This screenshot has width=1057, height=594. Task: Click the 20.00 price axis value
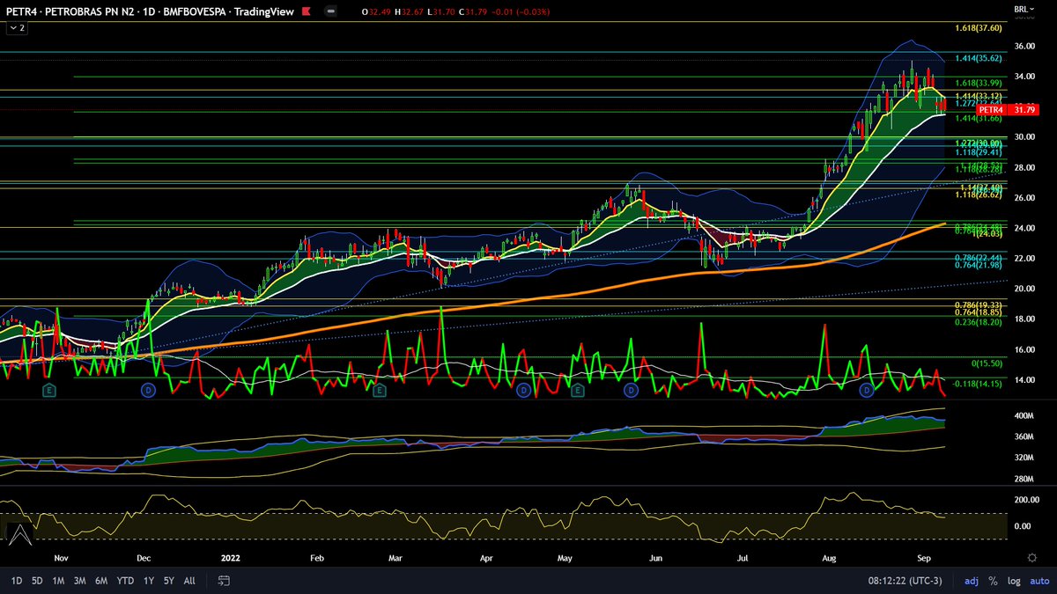pyautogui.click(x=1024, y=289)
